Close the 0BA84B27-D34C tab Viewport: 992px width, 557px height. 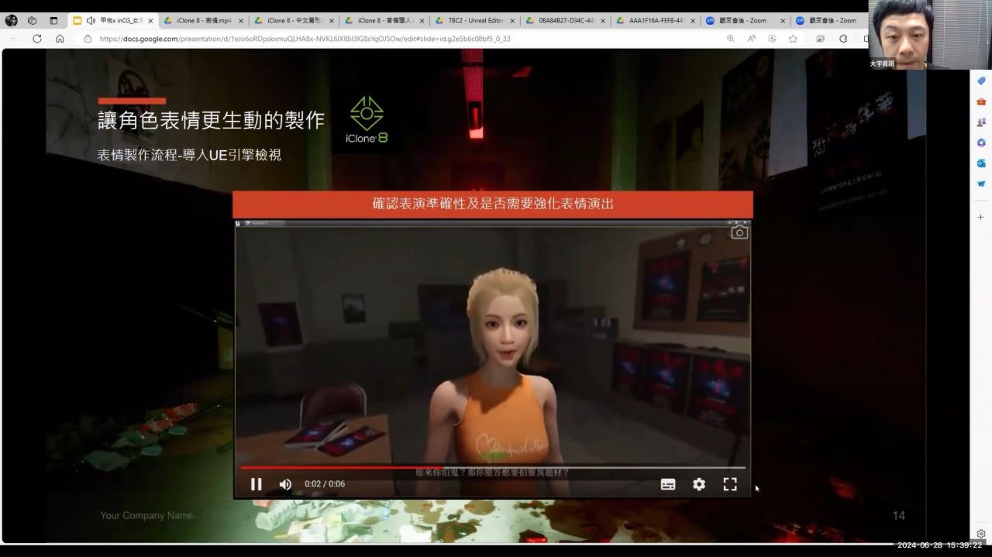point(602,21)
